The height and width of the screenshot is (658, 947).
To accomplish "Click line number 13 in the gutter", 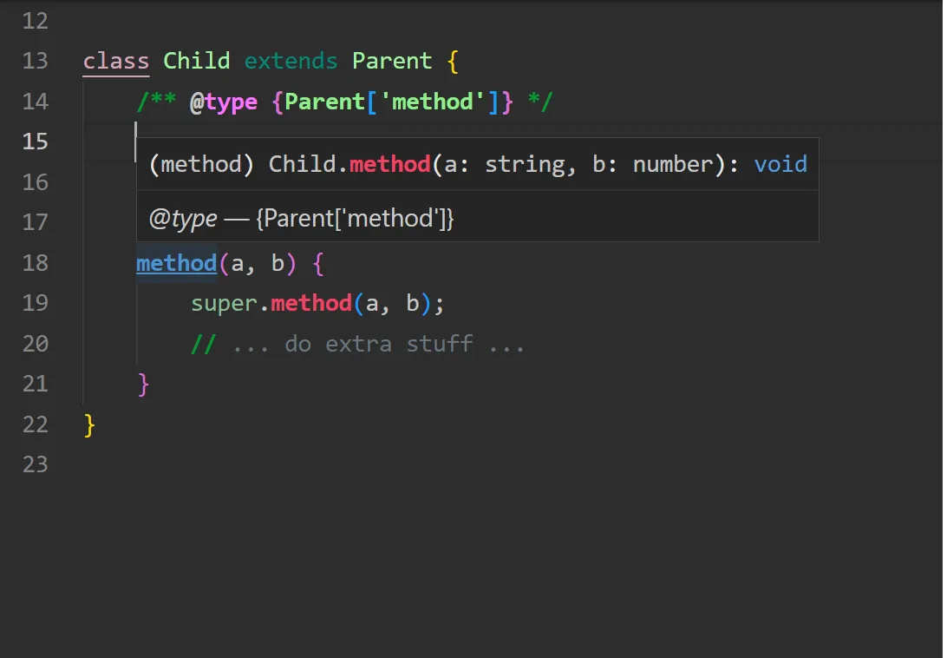I will (35, 62).
